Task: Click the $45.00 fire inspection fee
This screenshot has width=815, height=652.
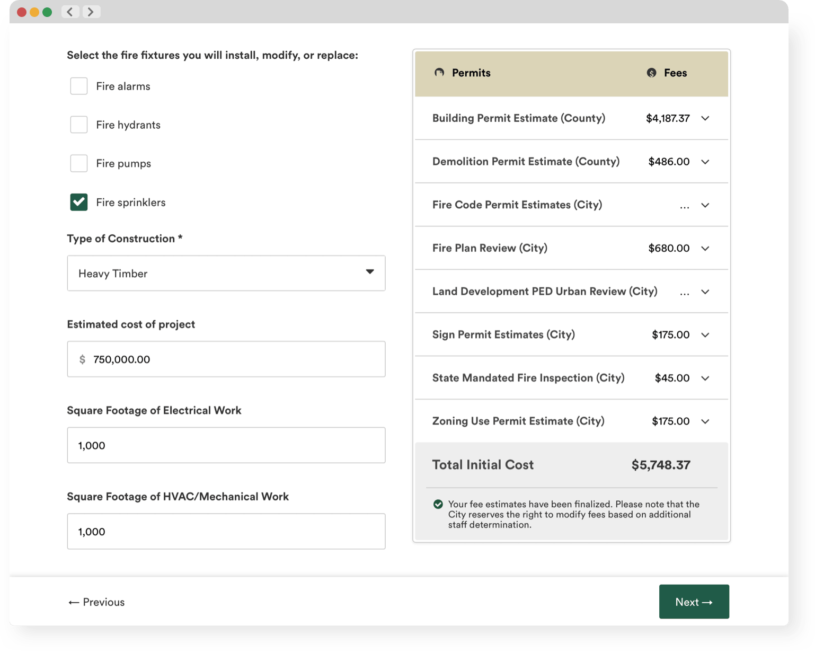Action: coord(672,378)
